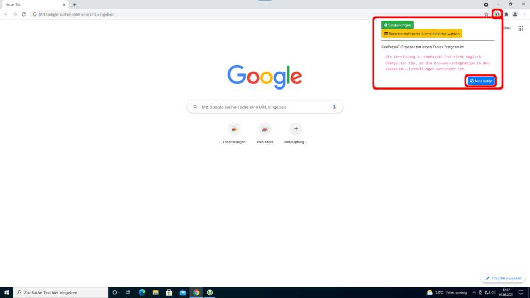Start voice search with the microphone icon

pyautogui.click(x=334, y=107)
